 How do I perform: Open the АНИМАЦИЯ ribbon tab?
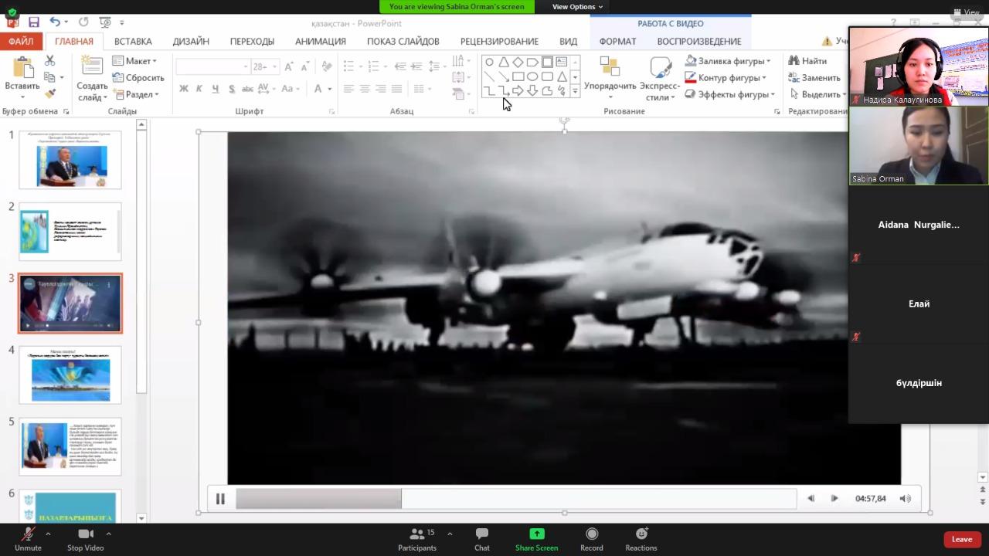320,42
